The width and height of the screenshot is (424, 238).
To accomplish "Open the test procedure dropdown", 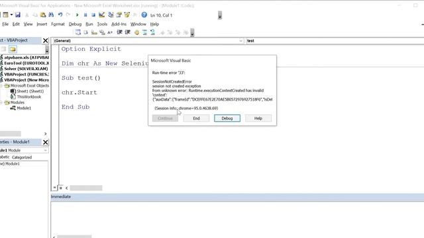I will 335,41.
